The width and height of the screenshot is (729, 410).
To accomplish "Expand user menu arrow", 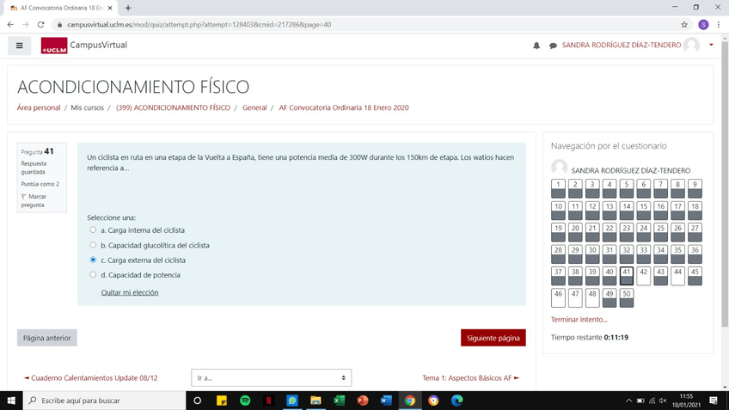I will pyautogui.click(x=711, y=45).
